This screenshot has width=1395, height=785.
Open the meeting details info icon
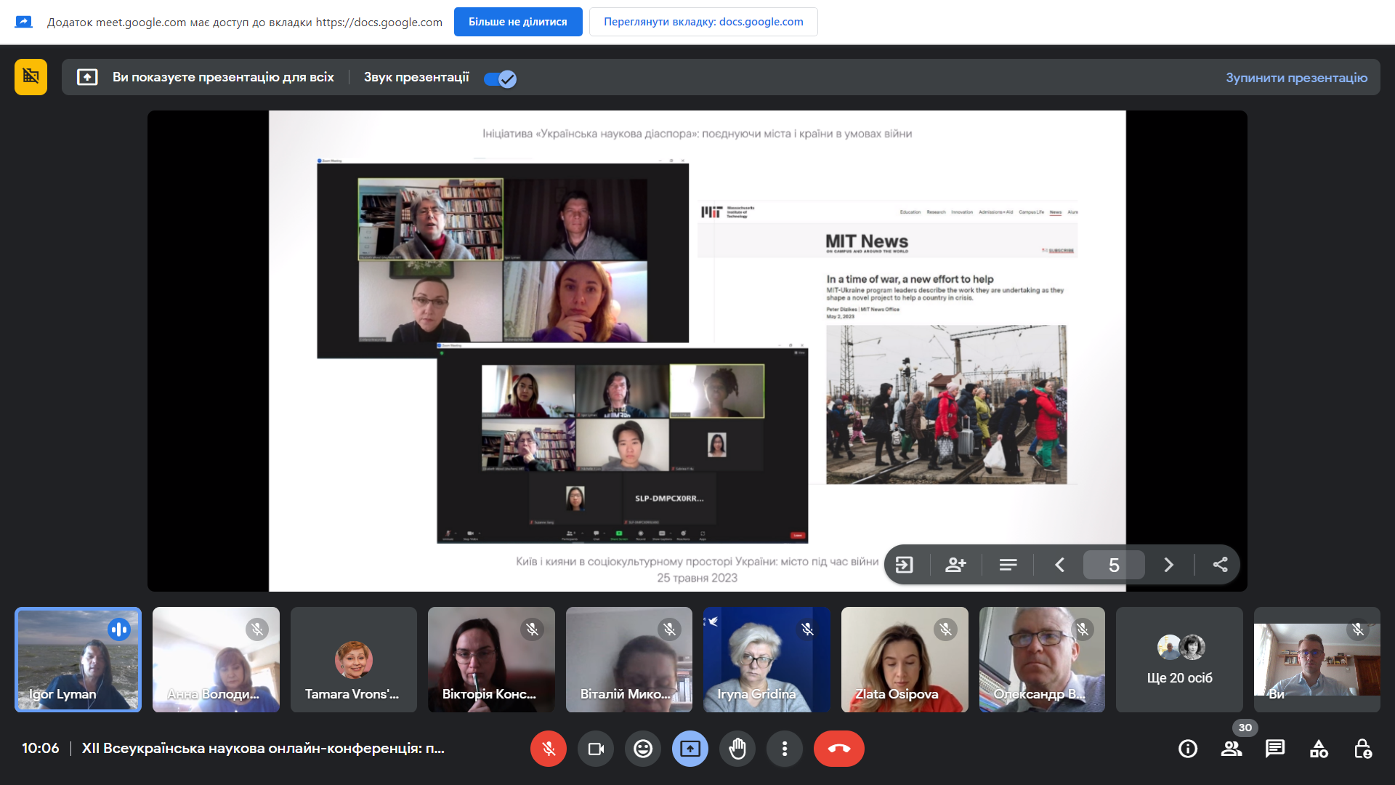[x=1188, y=749]
